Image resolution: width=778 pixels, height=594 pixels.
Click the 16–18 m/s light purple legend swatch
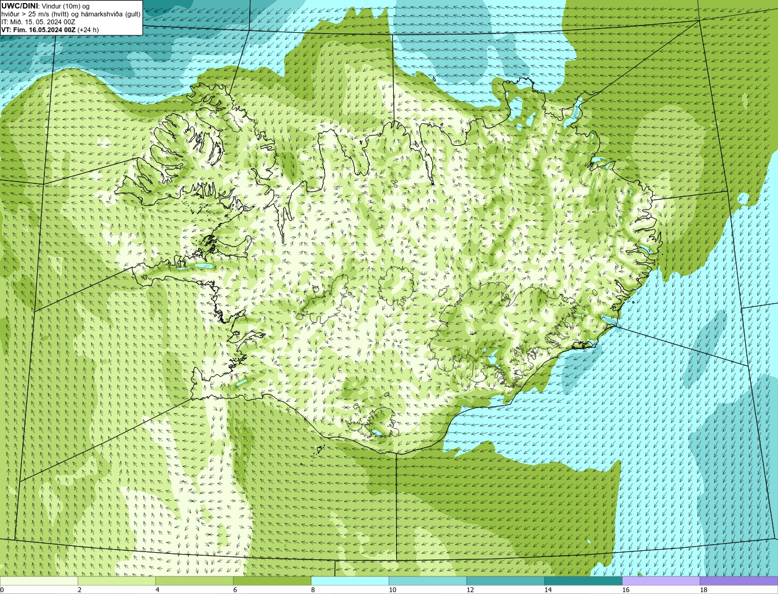tap(661, 581)
